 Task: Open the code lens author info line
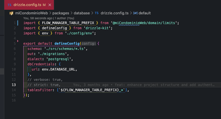pyautogui.click(x=49, y=18)
